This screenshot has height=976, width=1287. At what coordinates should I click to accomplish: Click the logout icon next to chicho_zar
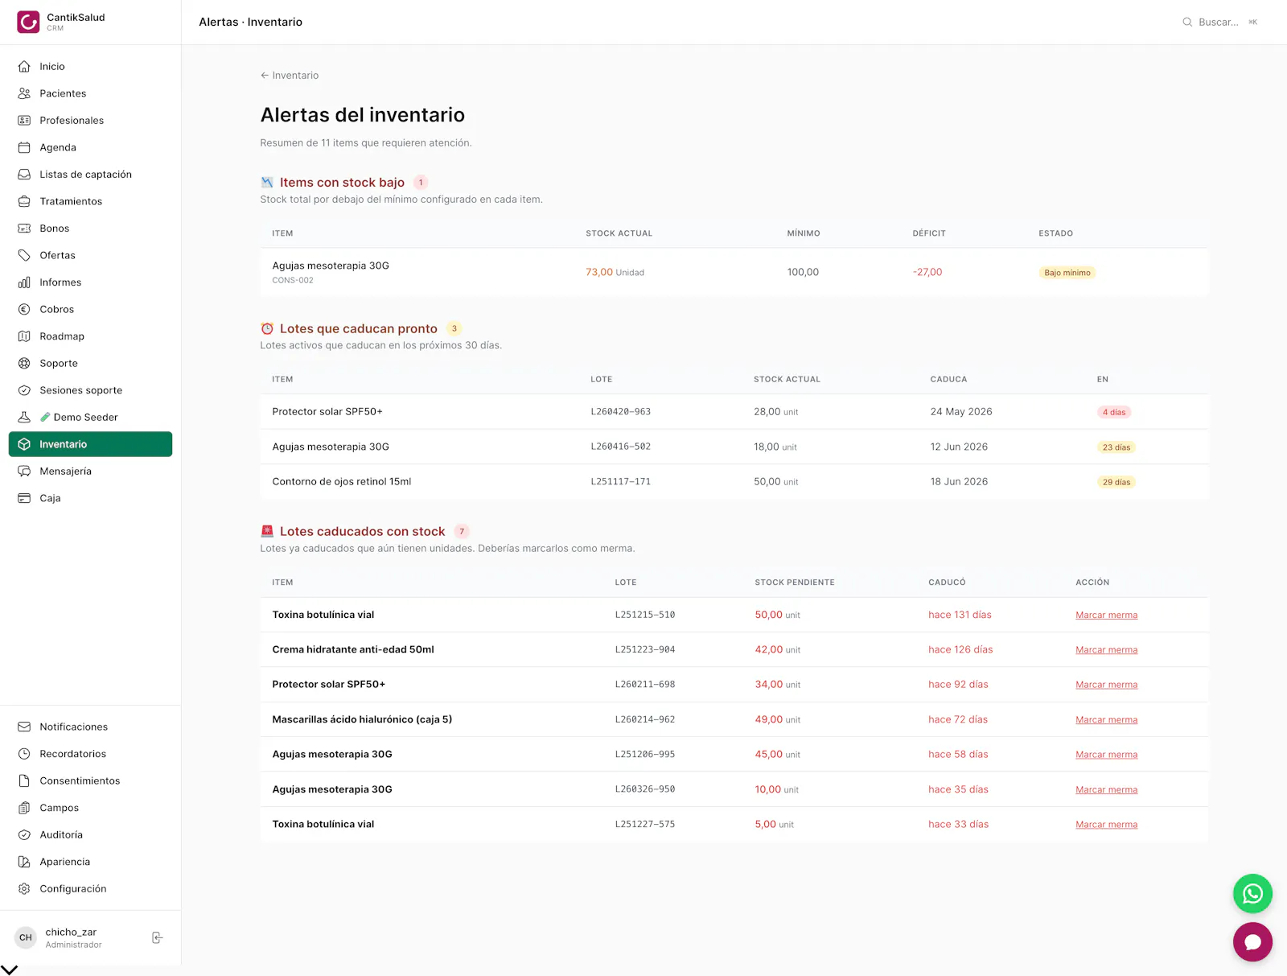tap(158, 937)
